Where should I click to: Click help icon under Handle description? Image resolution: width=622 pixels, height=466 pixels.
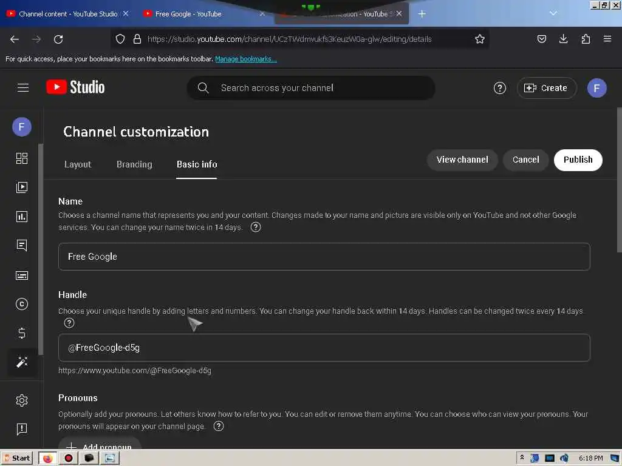click(x=69, y=323)
